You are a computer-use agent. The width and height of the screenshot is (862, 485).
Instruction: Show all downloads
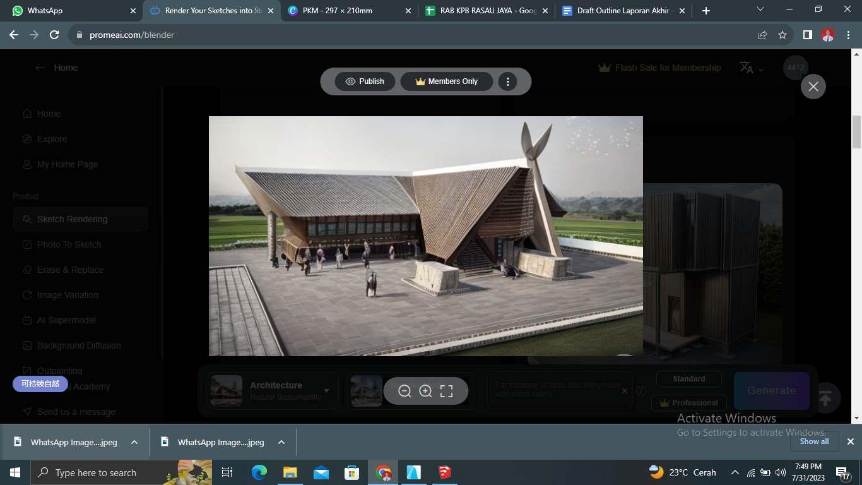point(814,441)
